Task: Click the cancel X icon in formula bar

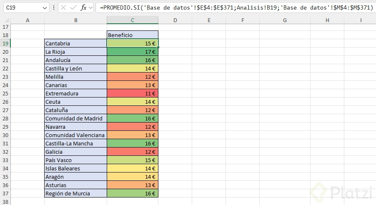Action: (x=63, y=7)
